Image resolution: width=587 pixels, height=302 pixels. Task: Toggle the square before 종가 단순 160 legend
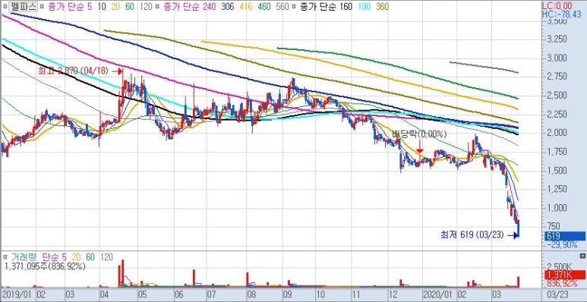pos(294,7)
